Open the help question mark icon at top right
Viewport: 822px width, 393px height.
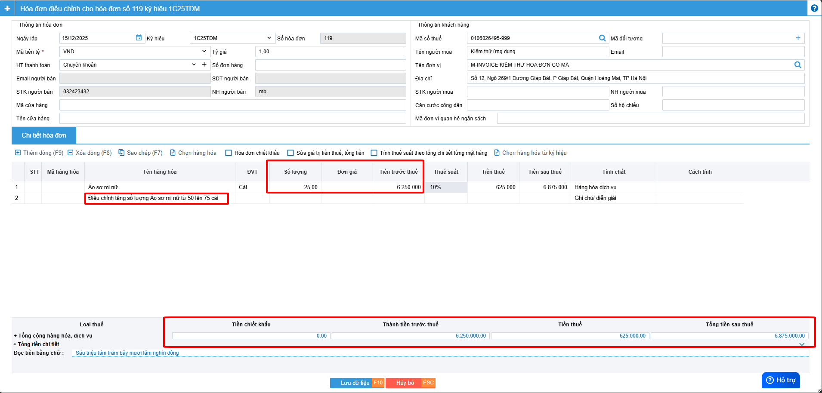(814, 8)
